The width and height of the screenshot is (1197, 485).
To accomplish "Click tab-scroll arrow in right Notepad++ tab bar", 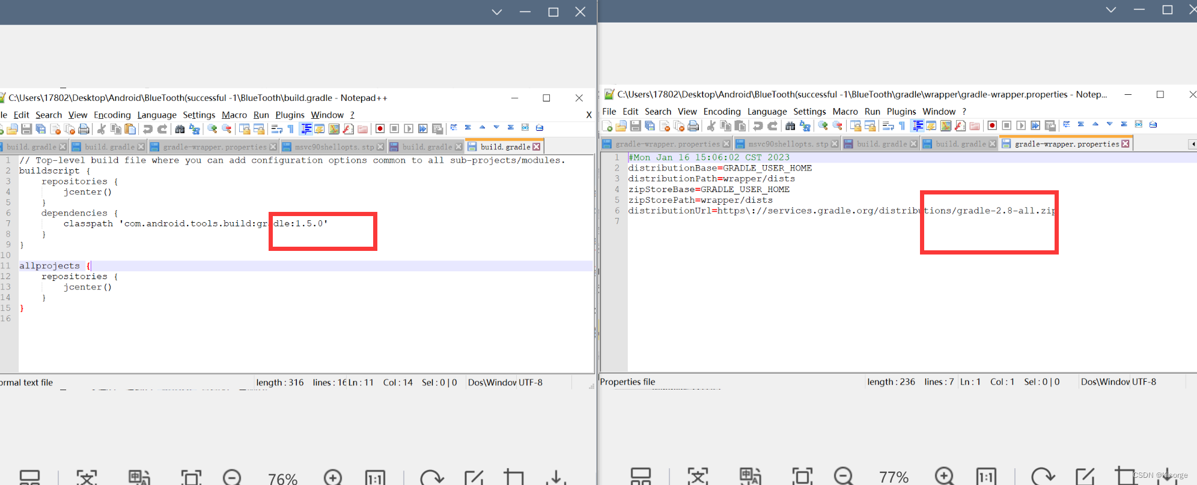I will 1193,144.
